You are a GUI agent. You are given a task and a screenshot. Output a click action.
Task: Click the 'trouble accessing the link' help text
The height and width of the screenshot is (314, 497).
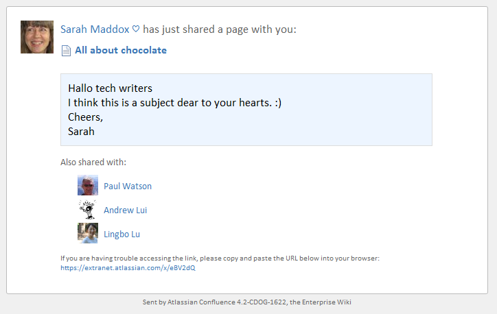coord(220,258)
